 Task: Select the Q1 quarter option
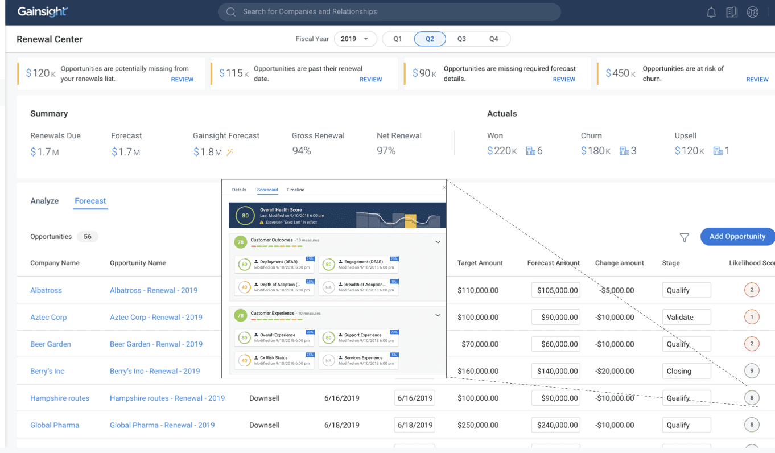(398, 39)
